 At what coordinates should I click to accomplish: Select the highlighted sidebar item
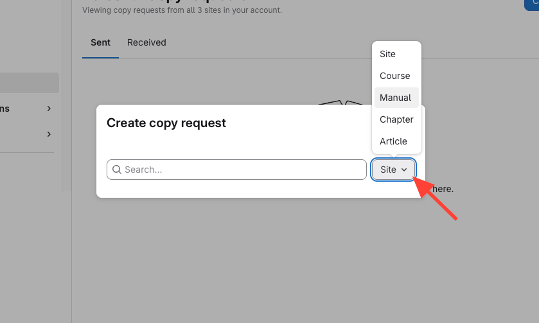click(x=29, y=83)
